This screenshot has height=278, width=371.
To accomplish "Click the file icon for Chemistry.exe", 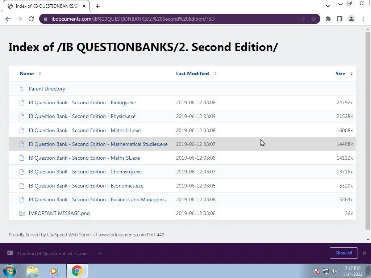I will [x=22, y=172].
